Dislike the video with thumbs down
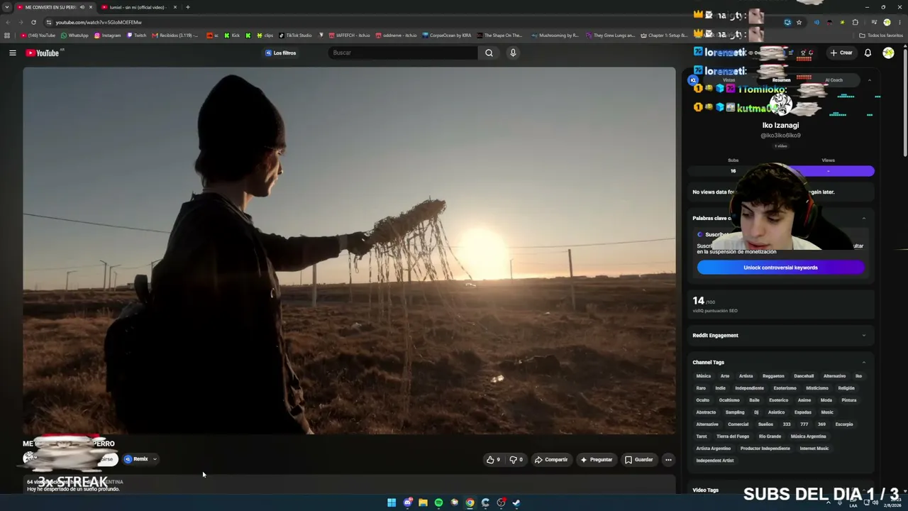 [x=516, y=459]
